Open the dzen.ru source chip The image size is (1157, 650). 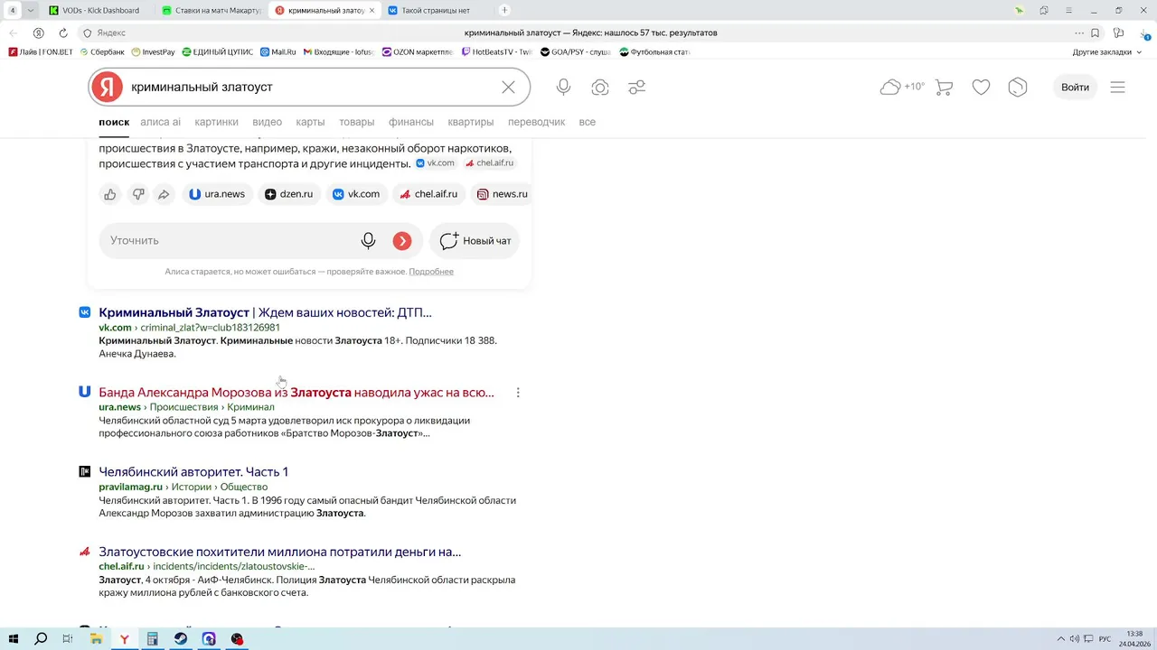(289, 194)
